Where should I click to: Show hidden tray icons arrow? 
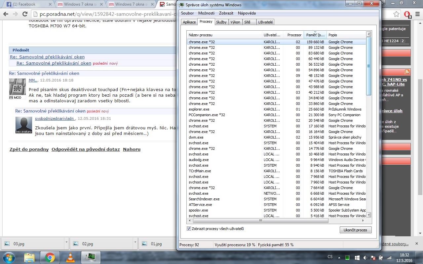click(x=339, y=257)
